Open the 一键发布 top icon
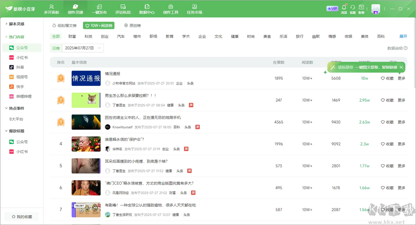 point(99,9)
